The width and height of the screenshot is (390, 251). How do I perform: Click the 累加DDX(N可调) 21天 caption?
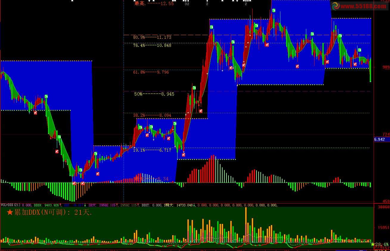tap(49, 212)
